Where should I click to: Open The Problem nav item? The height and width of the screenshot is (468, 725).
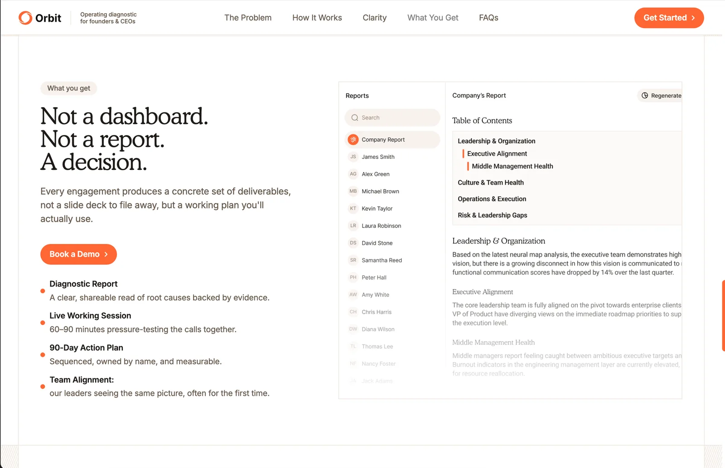click(x=248, y=18)
